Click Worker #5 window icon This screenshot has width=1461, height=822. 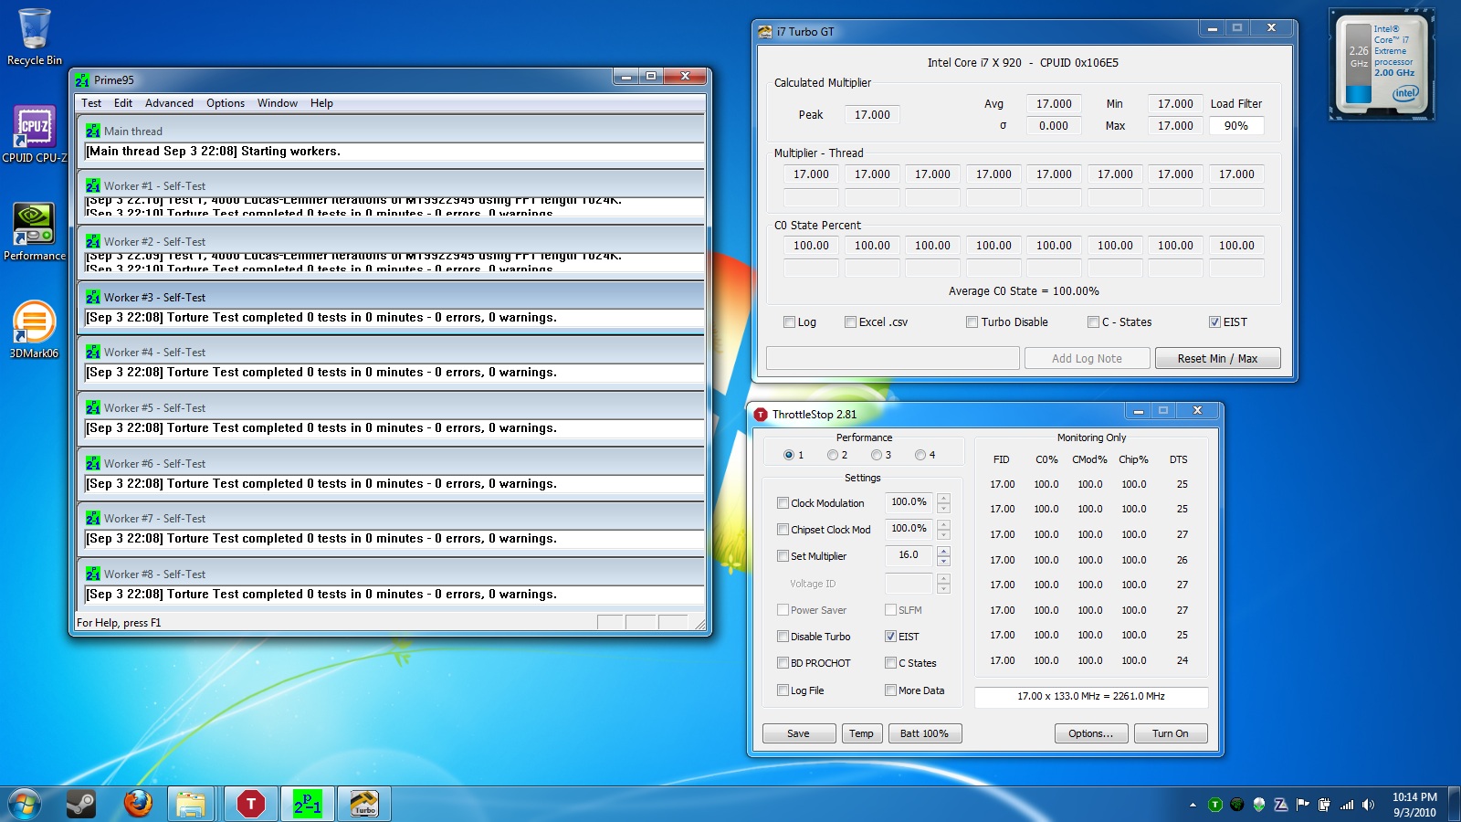point(93,407)
